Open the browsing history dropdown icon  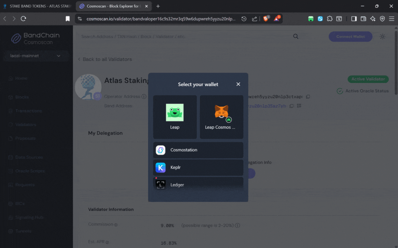coord(244,19)
